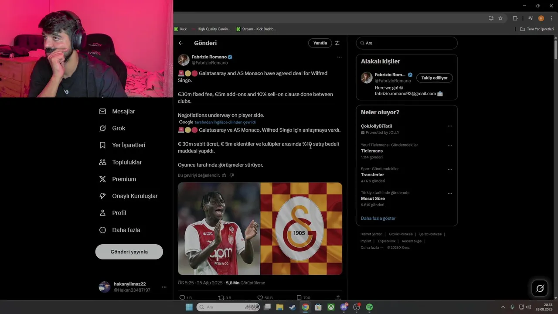This screenshot has height=314, width=558.
Task: Expand Daha fazla in the footer
Action: click(x=371, y=247)
